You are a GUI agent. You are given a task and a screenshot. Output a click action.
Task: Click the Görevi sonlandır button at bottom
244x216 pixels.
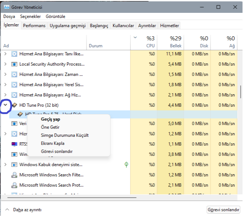(x=223, y=210)
